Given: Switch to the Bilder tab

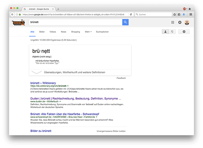Looking at the screenshot, I should click(42, 32).
